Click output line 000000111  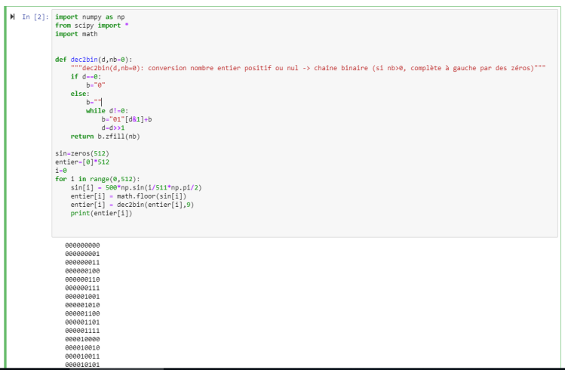click(x=82, y=288)
